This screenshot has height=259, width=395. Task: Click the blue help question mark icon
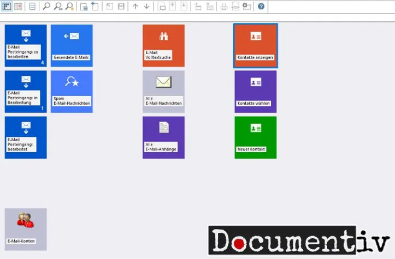point(261,7)
